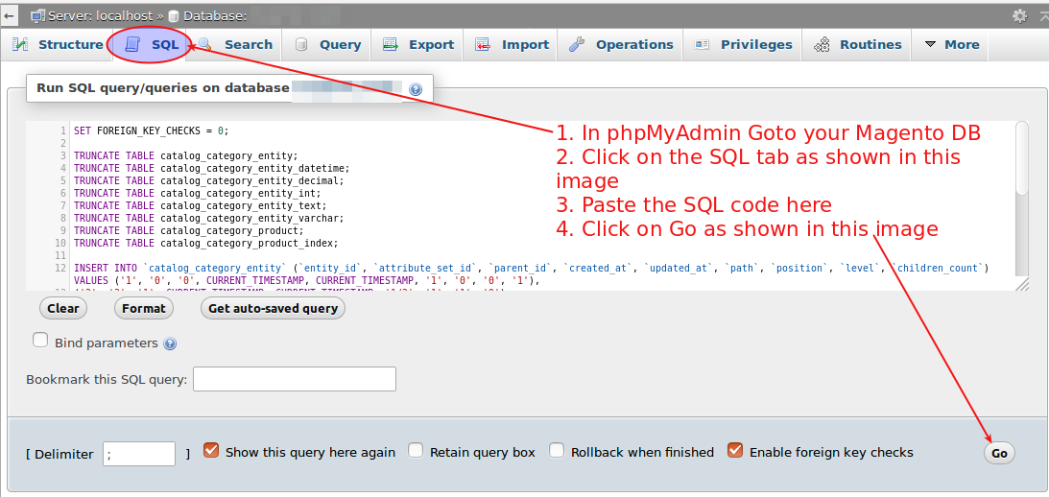Image resolution: width=1049 pixels, height=497 pixels.
Task: Uncheck Enable foreign key checks
Action: [x=735, y=450]
